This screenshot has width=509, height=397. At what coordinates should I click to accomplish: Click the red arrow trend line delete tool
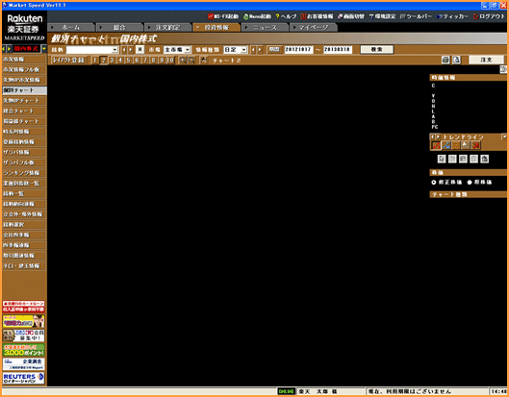476,145
